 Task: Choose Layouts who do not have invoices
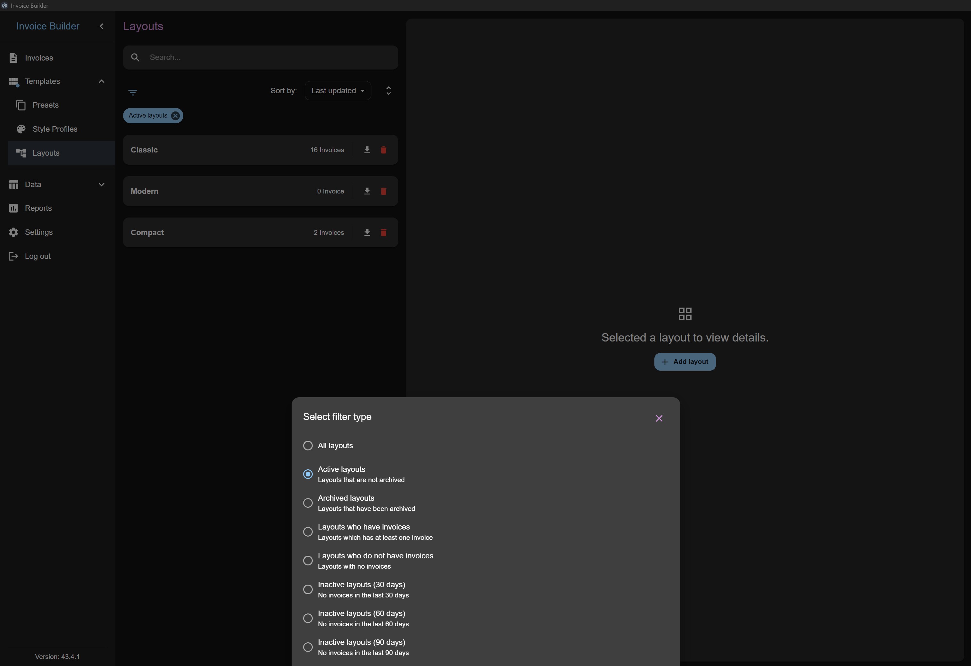[308, 561]
